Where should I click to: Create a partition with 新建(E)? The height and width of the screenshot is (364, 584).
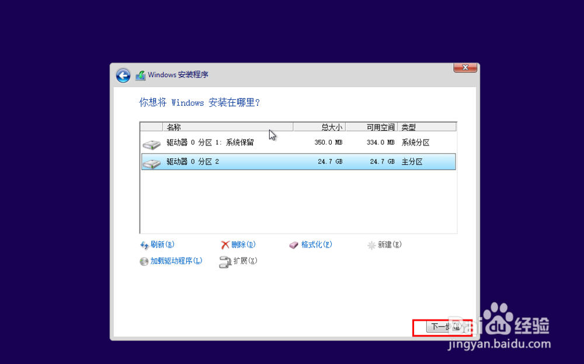coord(390,245)
